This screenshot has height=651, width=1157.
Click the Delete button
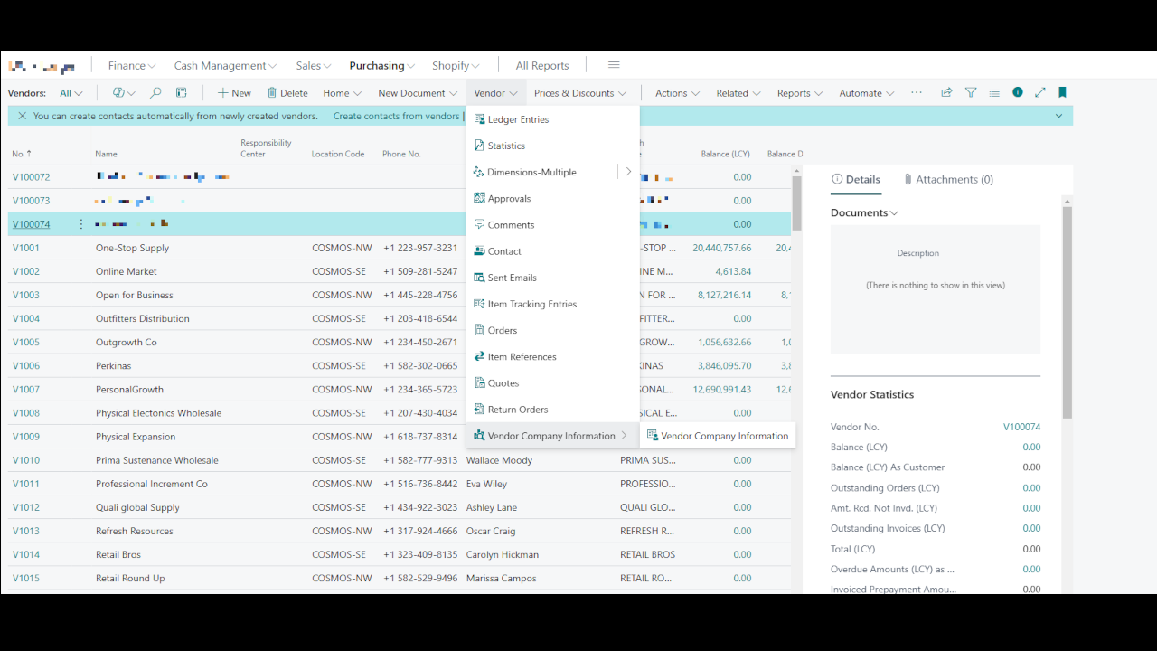tap(287, 92)
